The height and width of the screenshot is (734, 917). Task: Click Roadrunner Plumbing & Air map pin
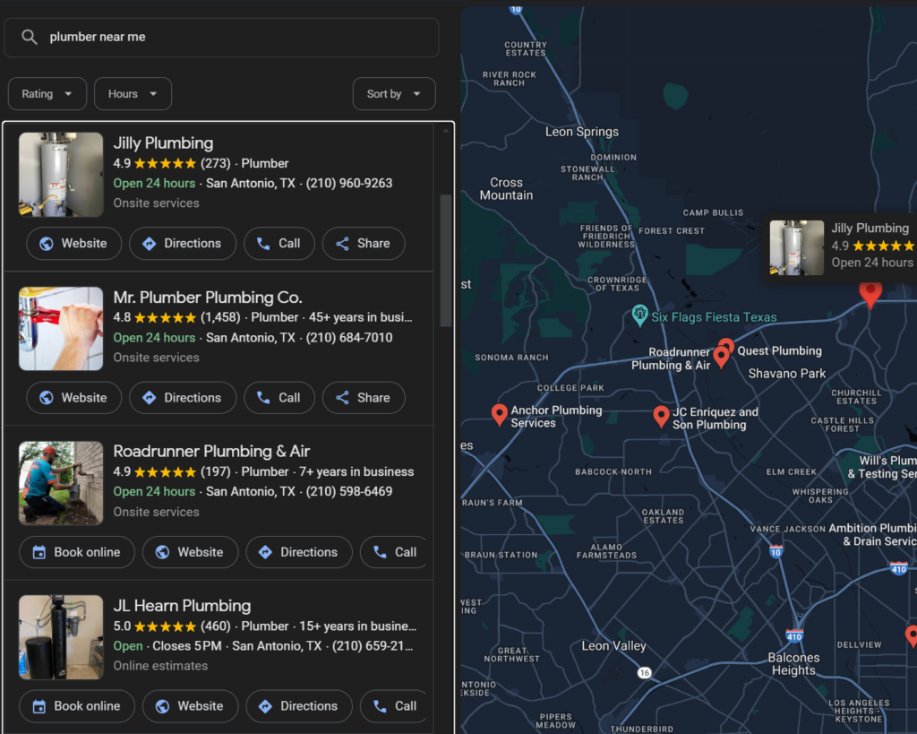coord(721,357)
